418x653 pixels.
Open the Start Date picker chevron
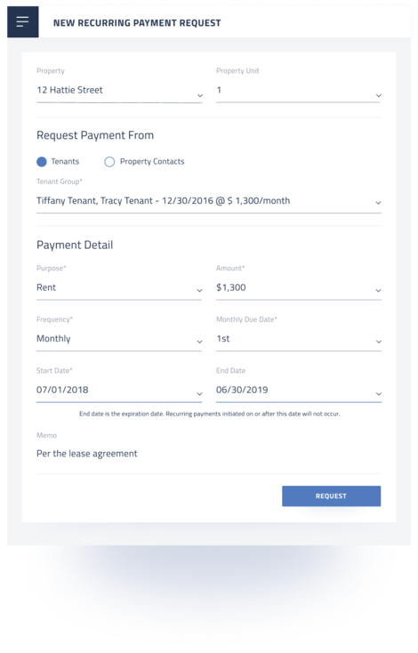tap(200, 393)
